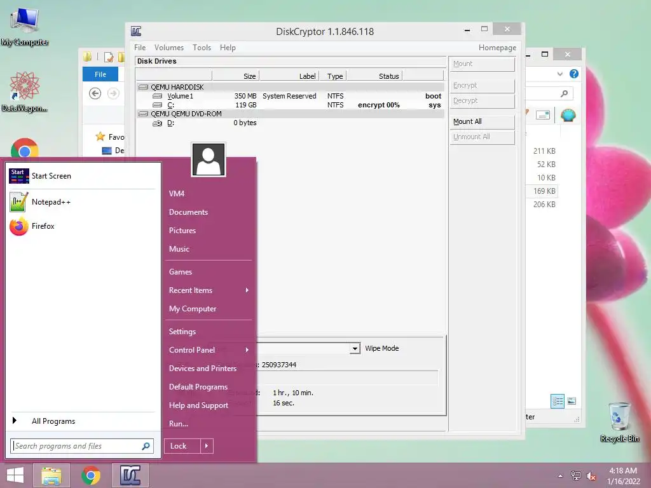Open VM4 user folder
Viewport: 651px width, 488px height.
pyautogui.click(x=177, y=193)
